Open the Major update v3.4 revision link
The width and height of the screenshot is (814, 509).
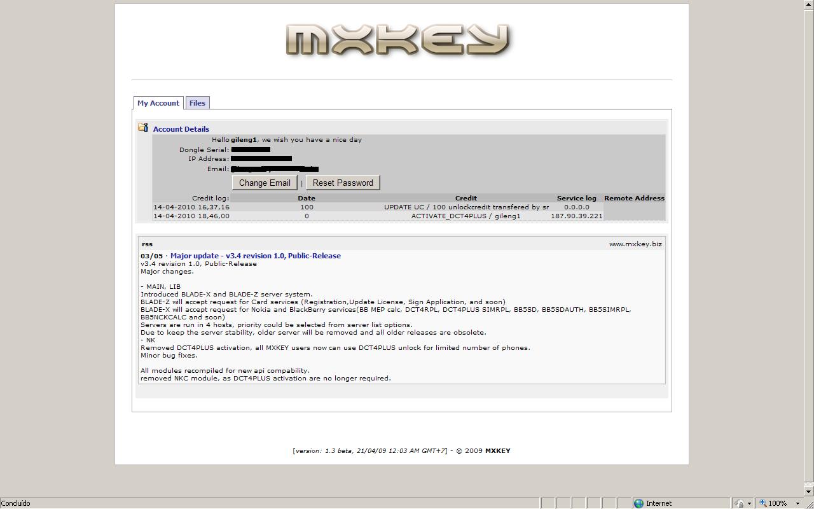[256, 256]
